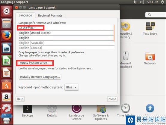Open LibreOffice Writer from the launcher
This screenshot has height=125, width=166.
click(7, 48)
